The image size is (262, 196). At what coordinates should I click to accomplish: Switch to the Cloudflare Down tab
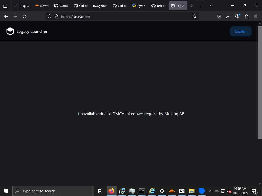coord(42,6)
